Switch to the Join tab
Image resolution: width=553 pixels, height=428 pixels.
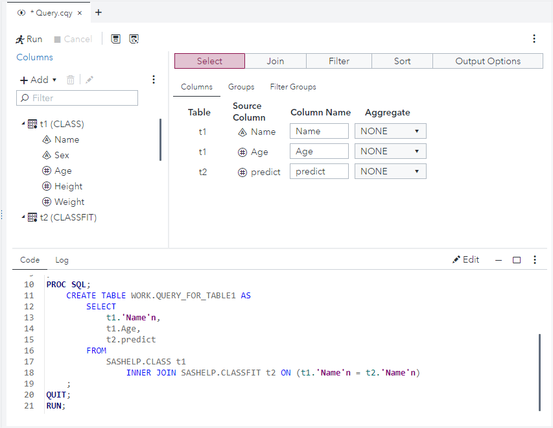click(x=276, y=61)
